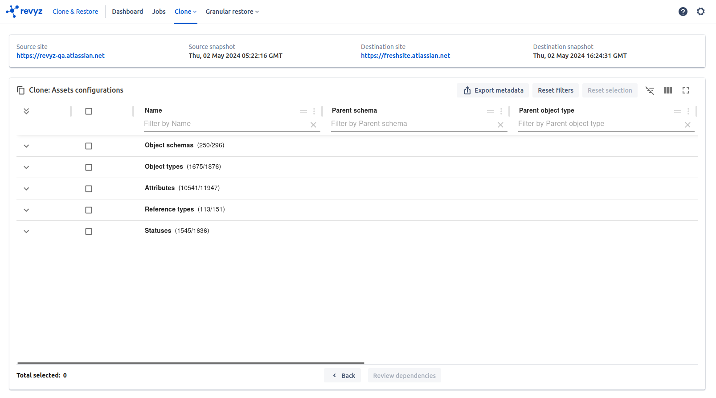The image size is (716, 398).
Task: Click the Parent schema column header
Action: pyautogui.click(x=354, y=110)
